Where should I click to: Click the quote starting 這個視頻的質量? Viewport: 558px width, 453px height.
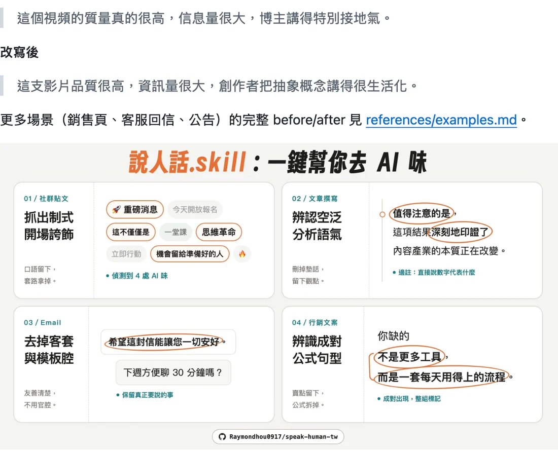point(204,18)
